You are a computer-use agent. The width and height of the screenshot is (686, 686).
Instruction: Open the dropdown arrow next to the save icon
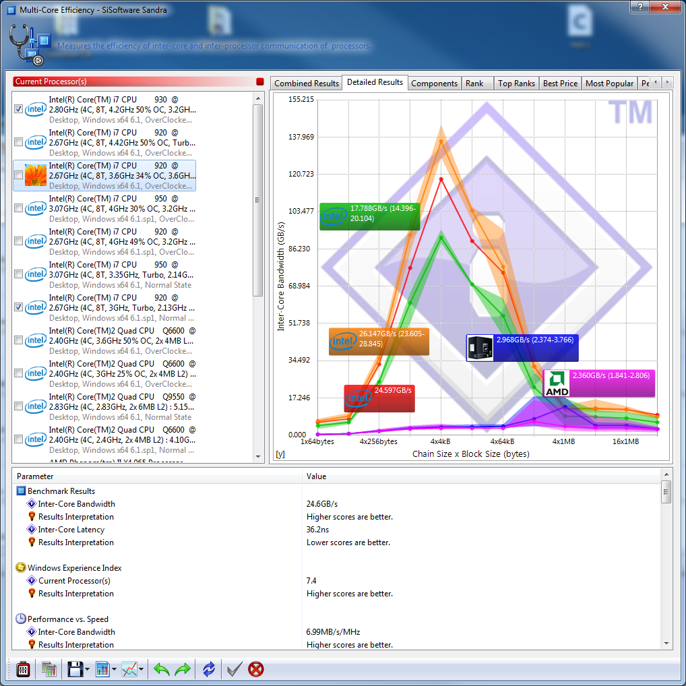87,669
